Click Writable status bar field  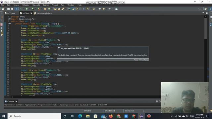coord(87,111)
